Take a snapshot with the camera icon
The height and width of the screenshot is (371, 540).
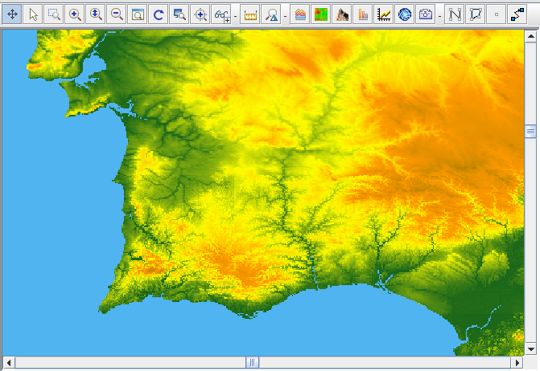click(426, 14)
